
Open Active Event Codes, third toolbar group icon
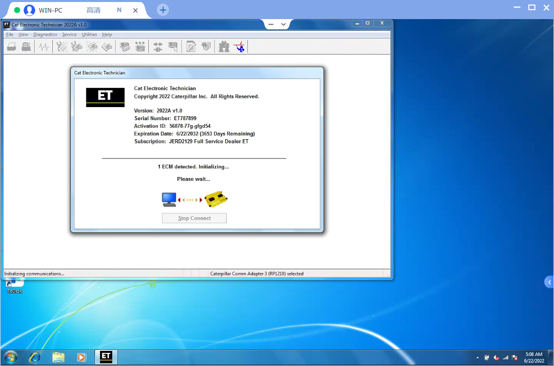[92, 47]
